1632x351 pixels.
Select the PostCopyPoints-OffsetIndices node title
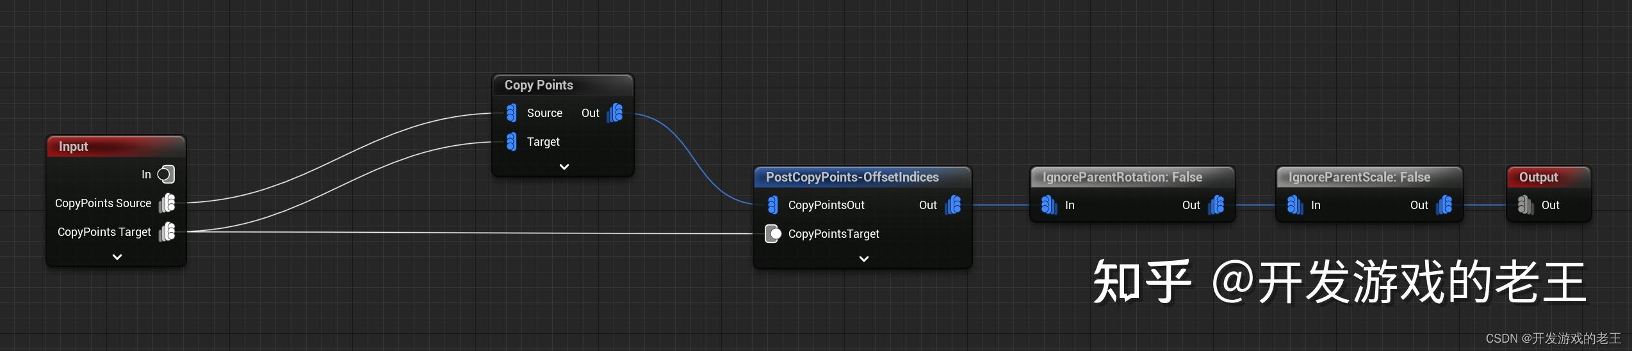pos(852,177)
